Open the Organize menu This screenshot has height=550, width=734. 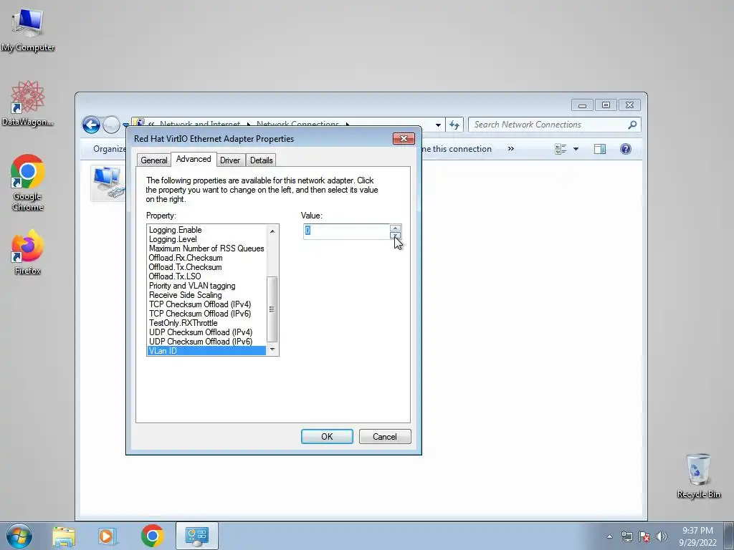pyautogui.click(x=110, y=149)
